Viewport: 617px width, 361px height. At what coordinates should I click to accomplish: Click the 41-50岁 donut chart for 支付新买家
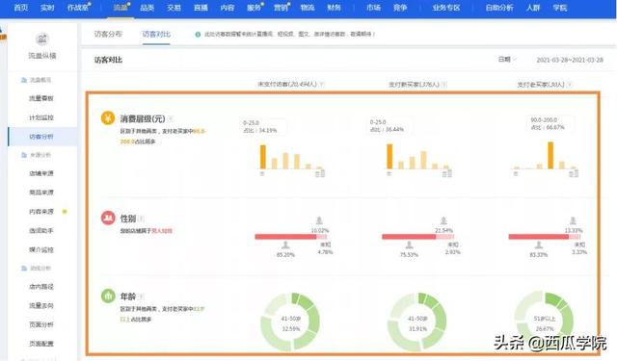coord(417,322)
